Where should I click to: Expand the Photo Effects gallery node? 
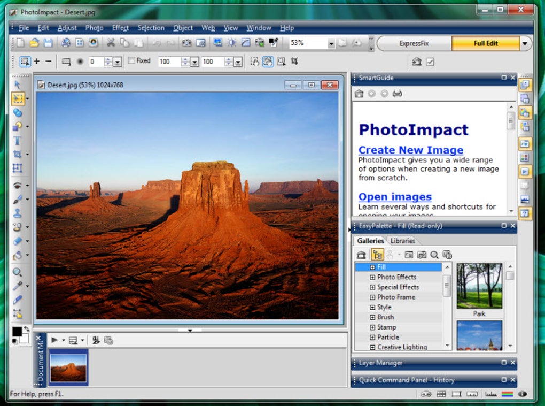[x=372, y=277]
